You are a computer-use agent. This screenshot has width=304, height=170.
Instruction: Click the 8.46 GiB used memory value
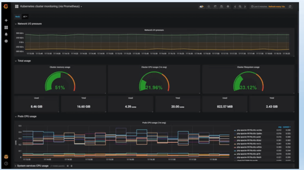point(37,107)
